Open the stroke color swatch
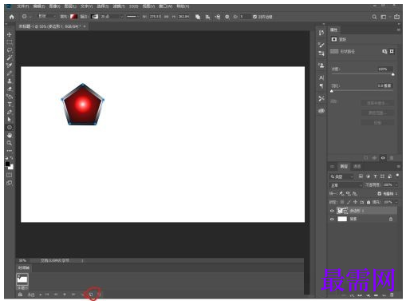 click(x=94, y=17)
